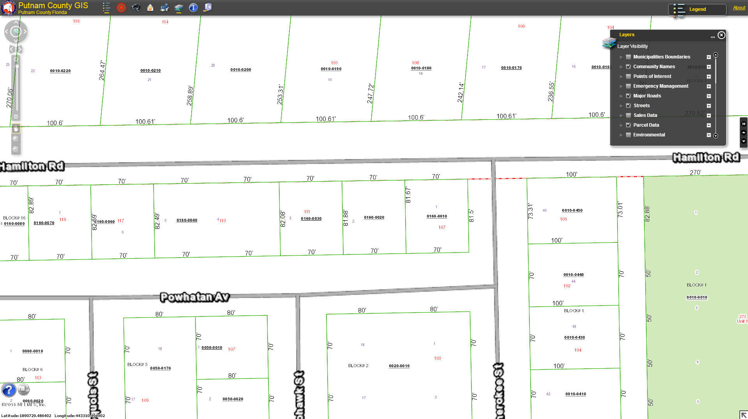Viewport: 748px width, 419px height.
Task: Open the legend list tool in toolbar
Action: click(x=106, y=7)
